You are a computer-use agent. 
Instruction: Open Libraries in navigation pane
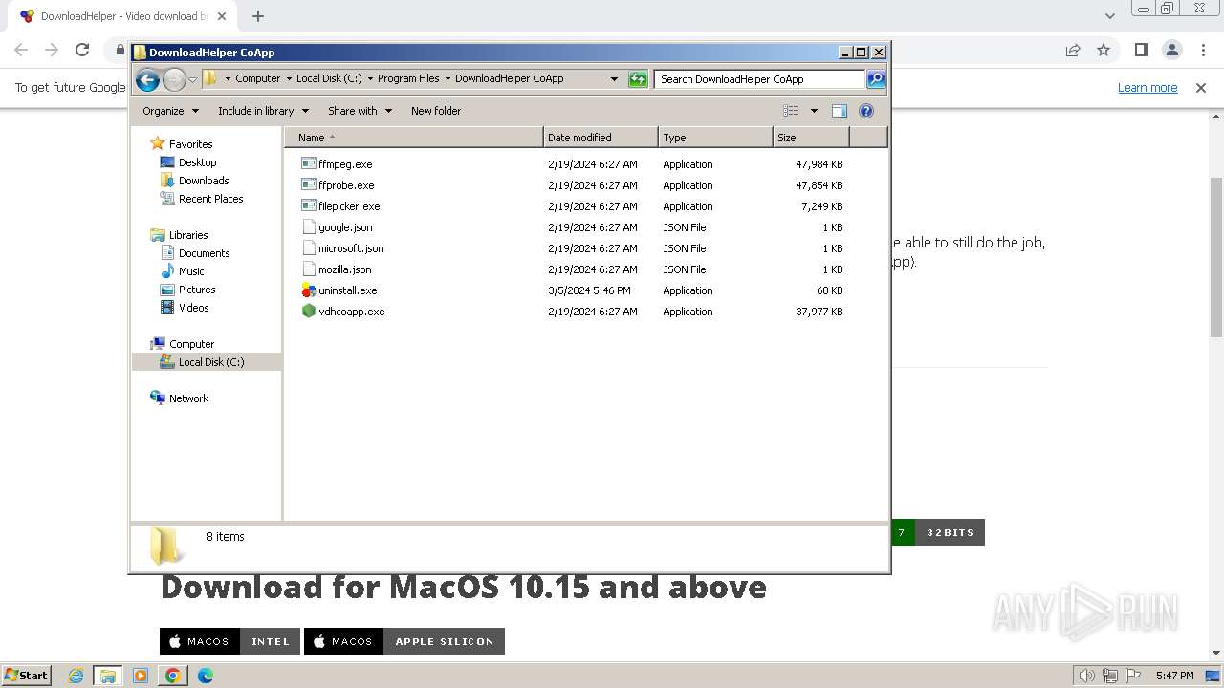coord(188,235)
